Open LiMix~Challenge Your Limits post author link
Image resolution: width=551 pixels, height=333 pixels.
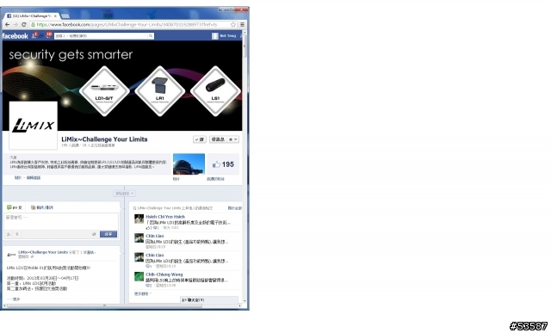(43, 252)
